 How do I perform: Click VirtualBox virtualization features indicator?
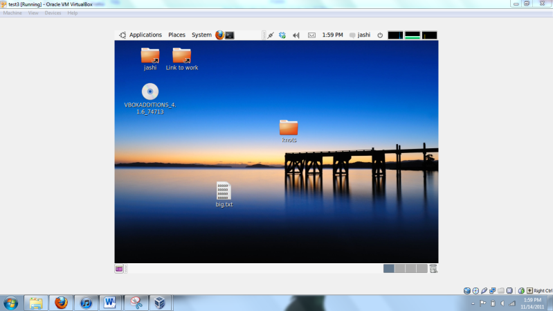(509, 290)
